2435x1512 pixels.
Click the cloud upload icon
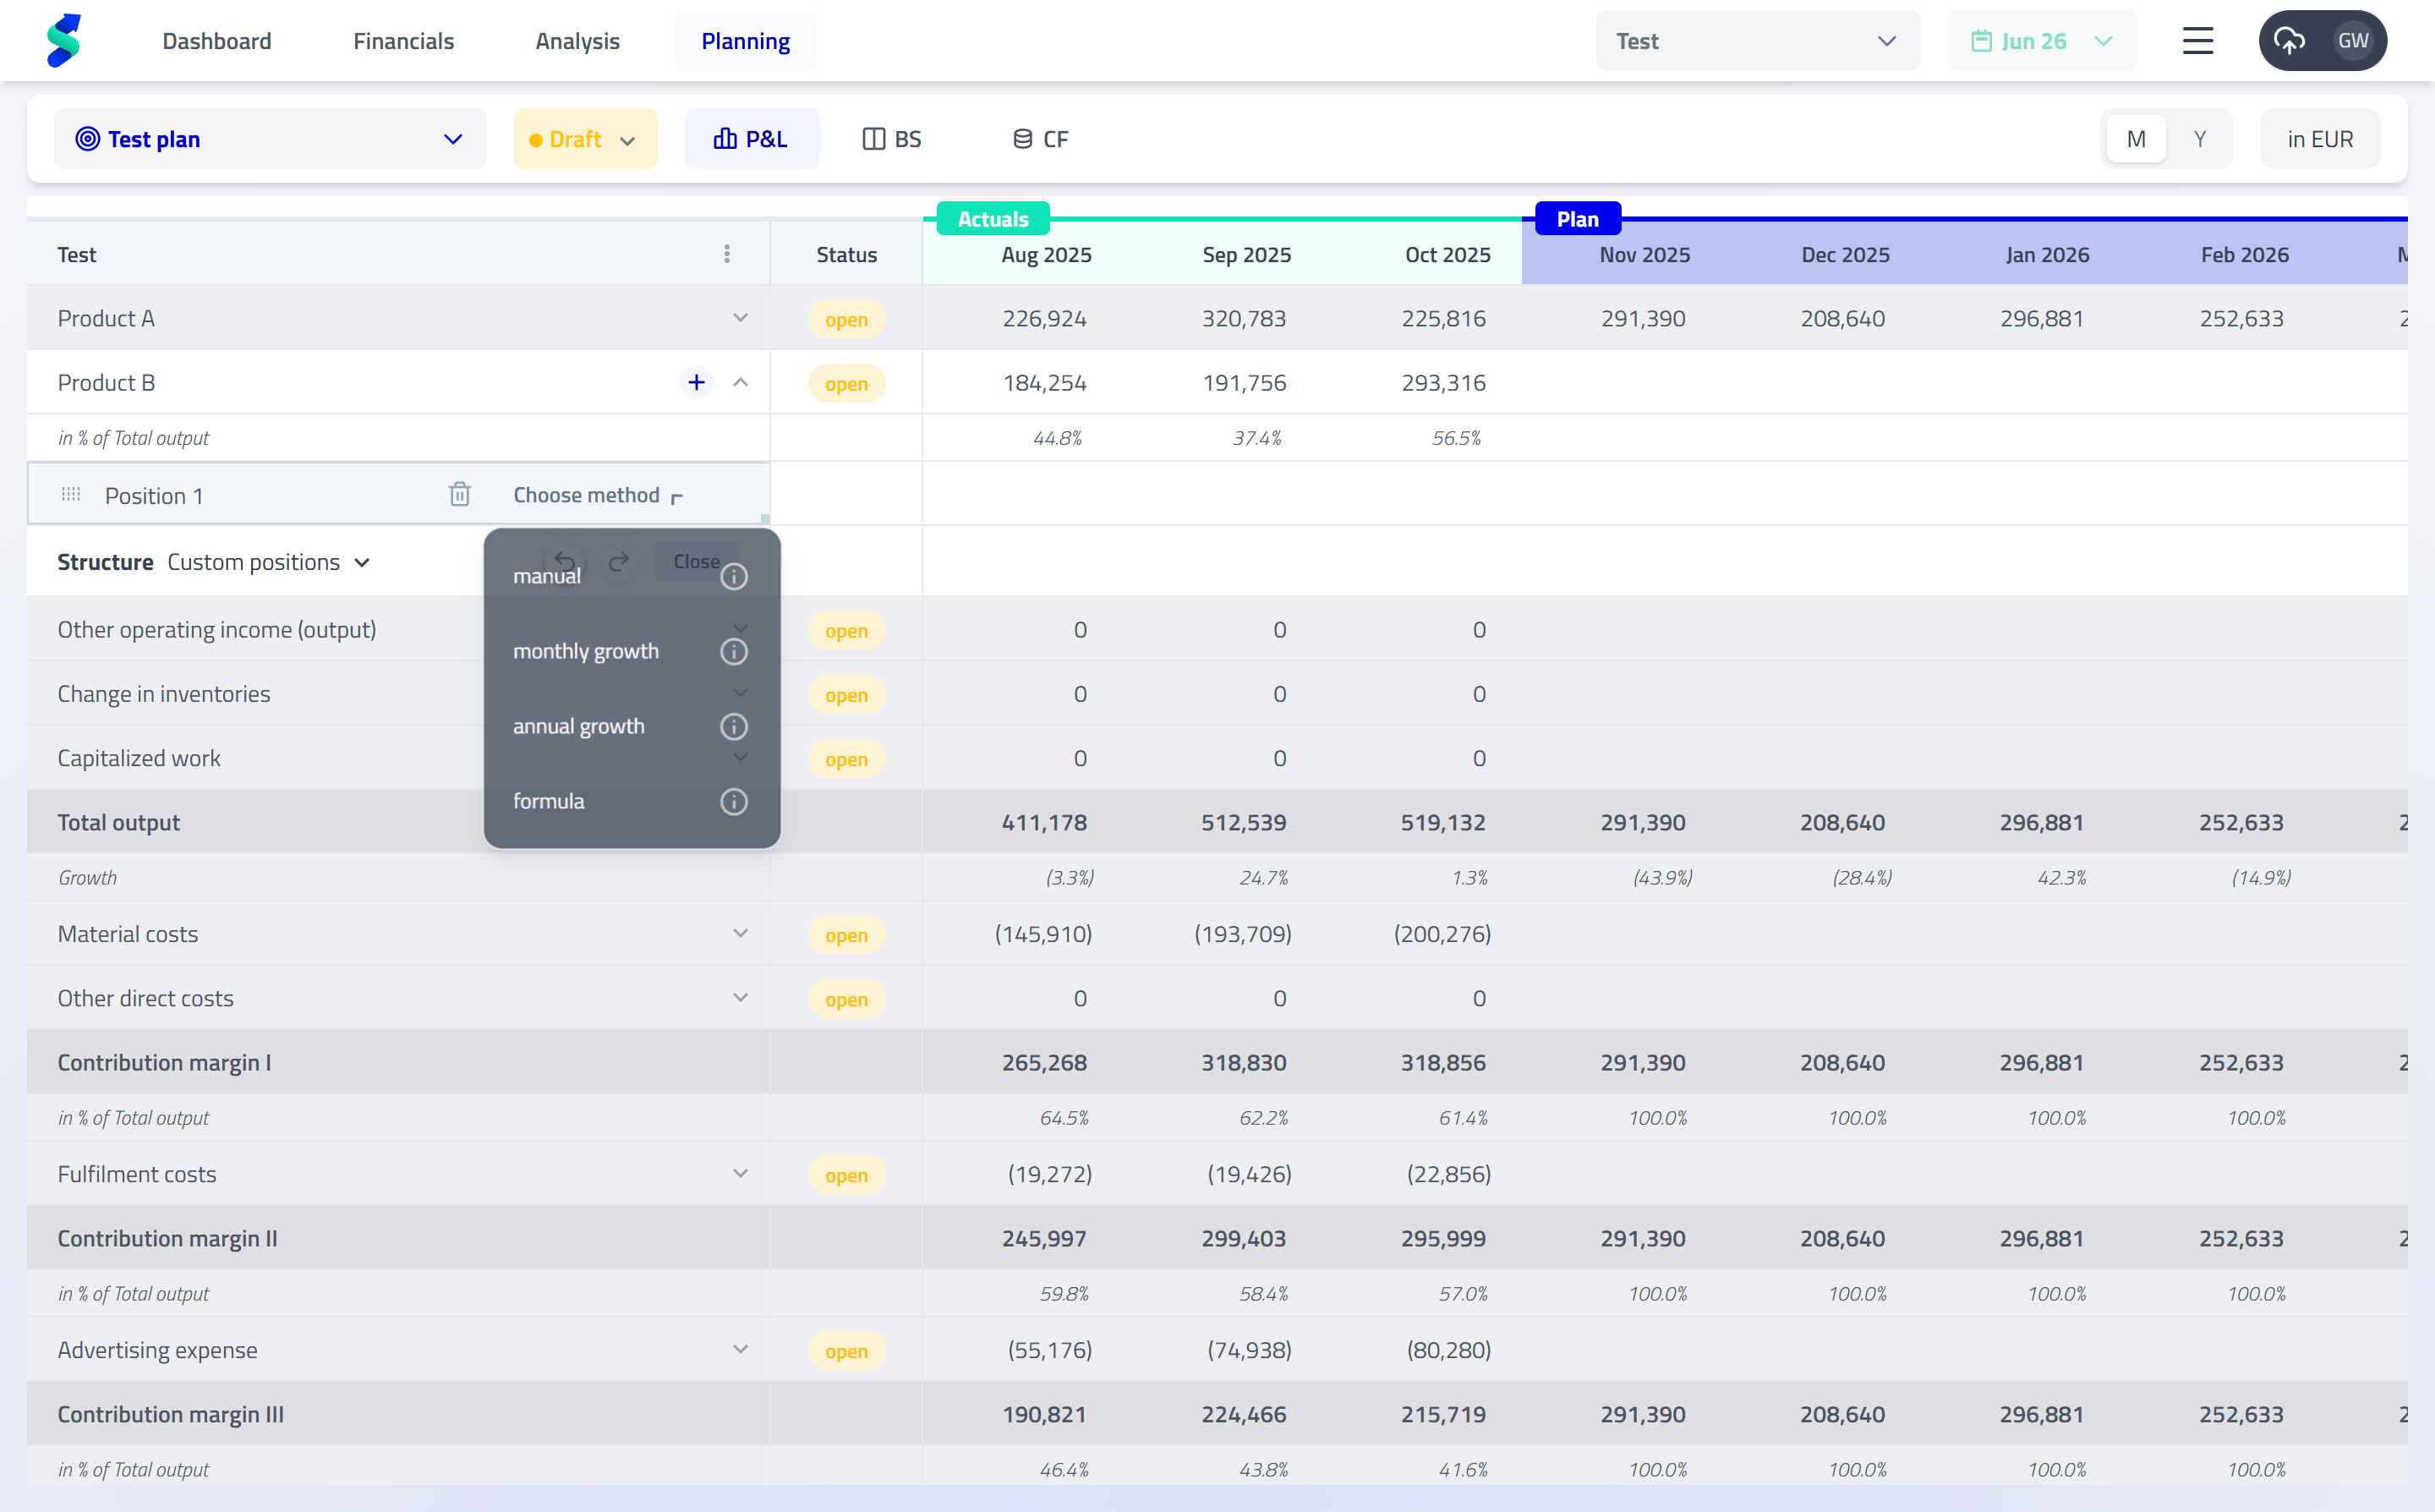[2288, 41]
